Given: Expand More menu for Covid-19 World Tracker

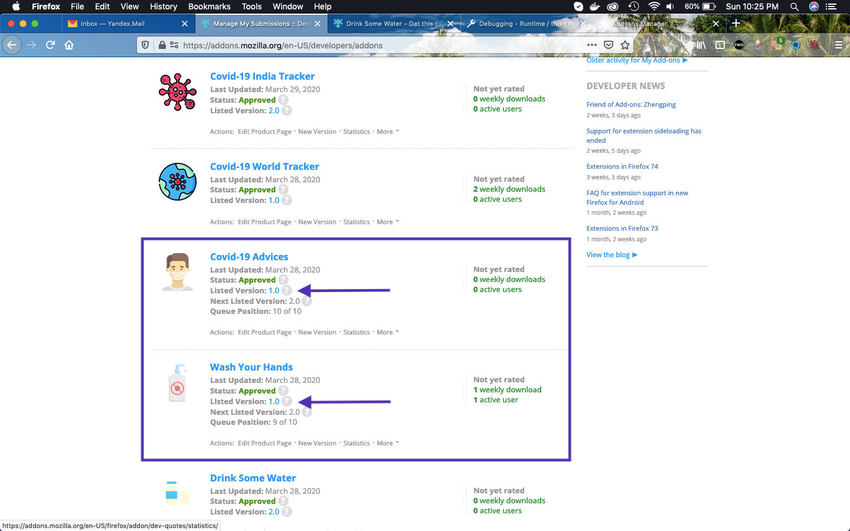Looking at the screenshot, I should (x=388, y=222).
